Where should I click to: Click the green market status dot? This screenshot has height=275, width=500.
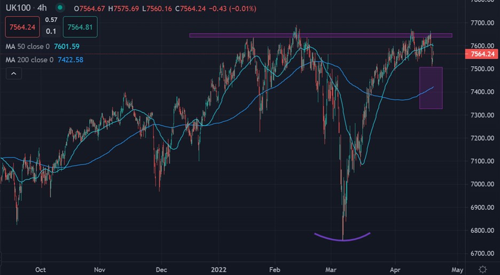click(x=60, y=7)
